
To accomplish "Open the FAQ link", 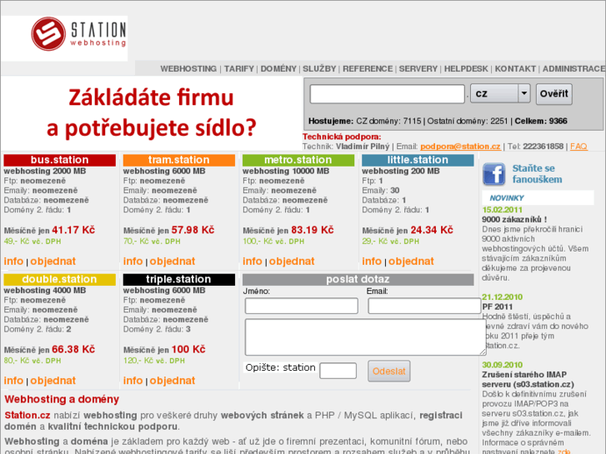I will click(578, 147).
